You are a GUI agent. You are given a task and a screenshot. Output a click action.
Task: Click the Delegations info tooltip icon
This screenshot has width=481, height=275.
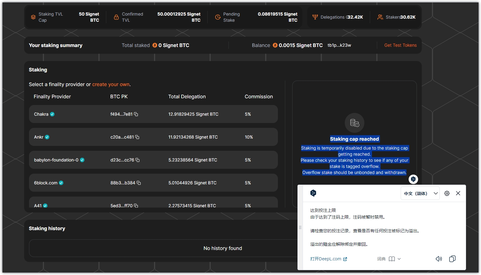(347, 17)
